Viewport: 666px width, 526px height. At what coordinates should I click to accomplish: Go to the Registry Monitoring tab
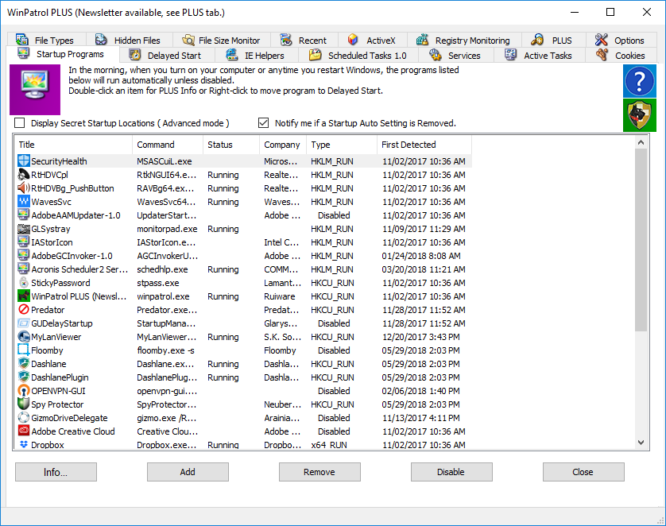(464, 41)
